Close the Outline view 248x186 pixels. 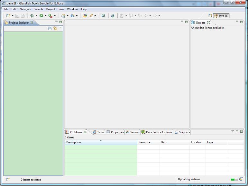click(208, 22)
